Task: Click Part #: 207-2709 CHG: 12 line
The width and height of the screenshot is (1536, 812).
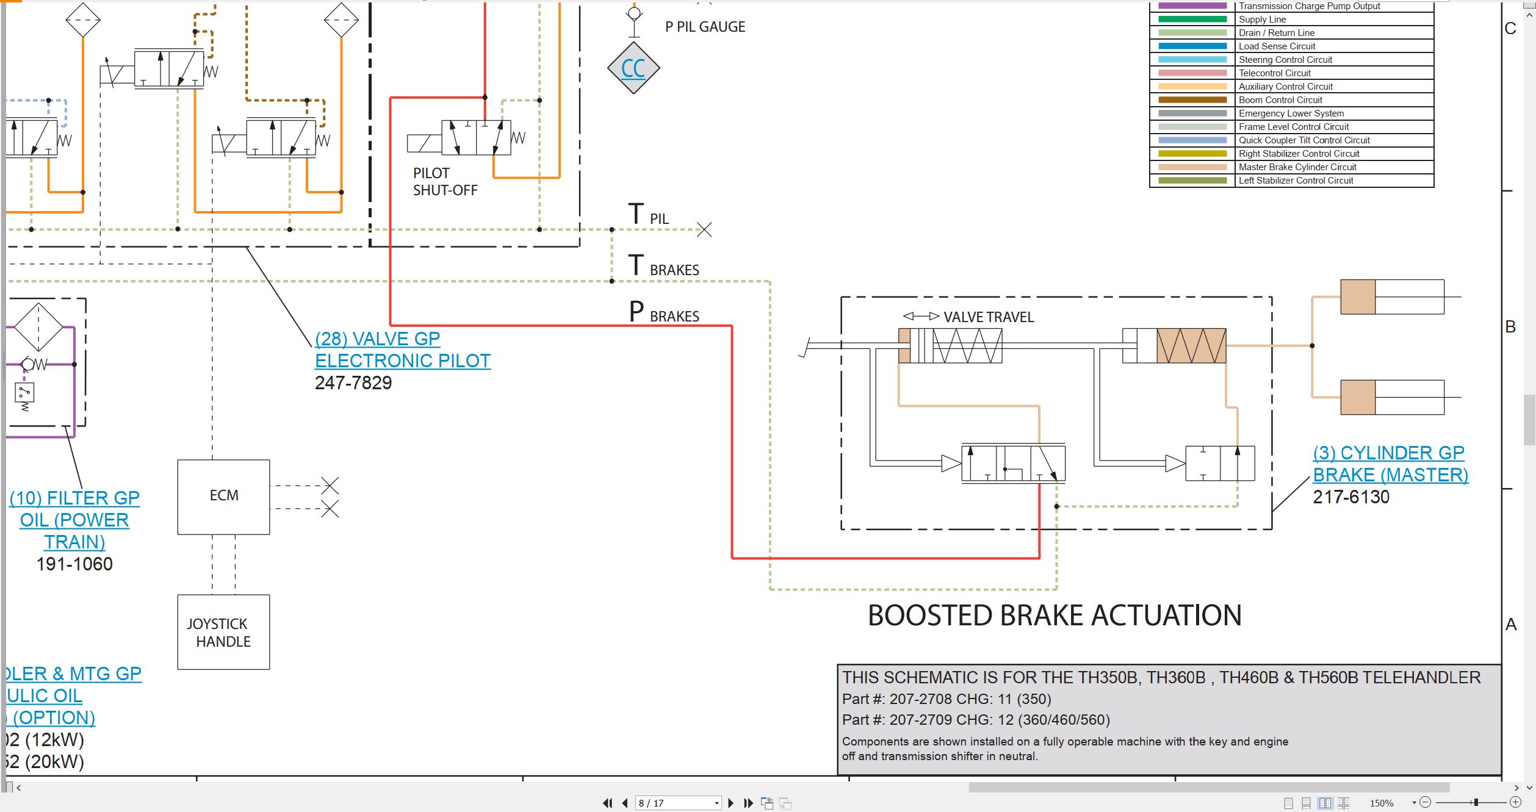Action: [976, 720]
